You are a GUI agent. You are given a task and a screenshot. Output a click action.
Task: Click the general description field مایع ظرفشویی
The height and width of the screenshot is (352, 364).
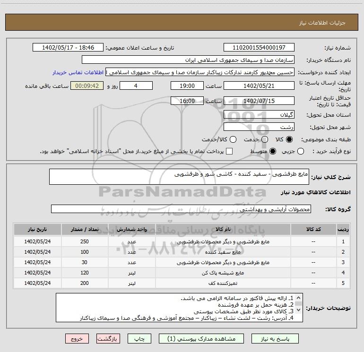point(179,177)
